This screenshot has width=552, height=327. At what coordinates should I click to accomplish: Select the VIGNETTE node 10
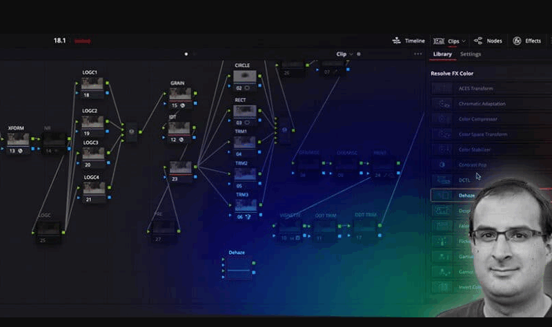290,229
